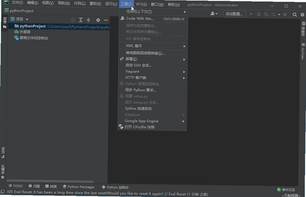This screenshot has height=197, width=306.
Task: Open IDE settings gear in top toolbar
Action: tap(302, 15)
